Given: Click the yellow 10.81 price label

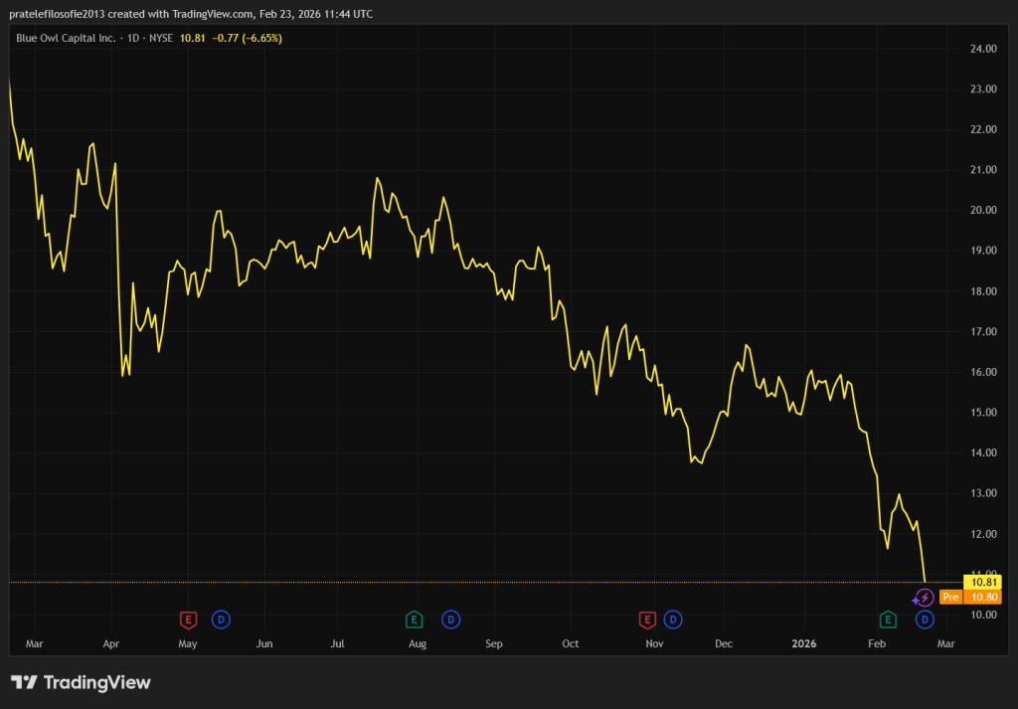Looking at the screenshot, I should tap(982, 582).
